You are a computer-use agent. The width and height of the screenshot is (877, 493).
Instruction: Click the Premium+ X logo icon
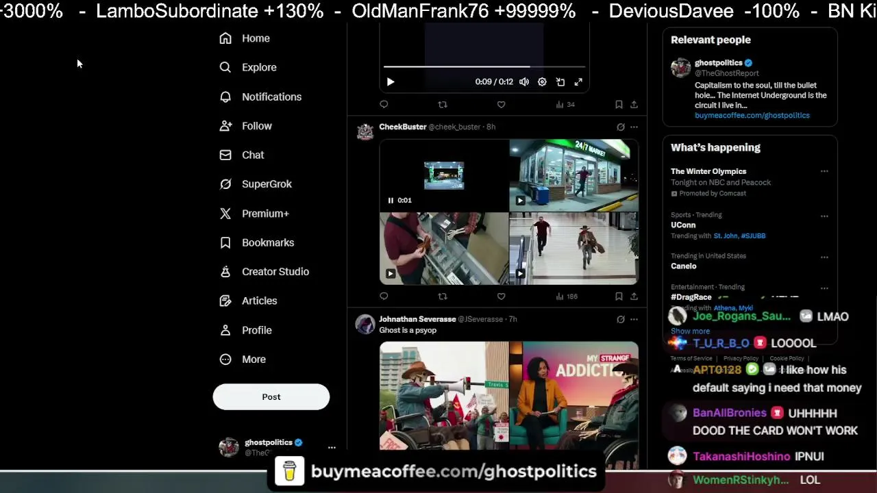click(225, 214)
